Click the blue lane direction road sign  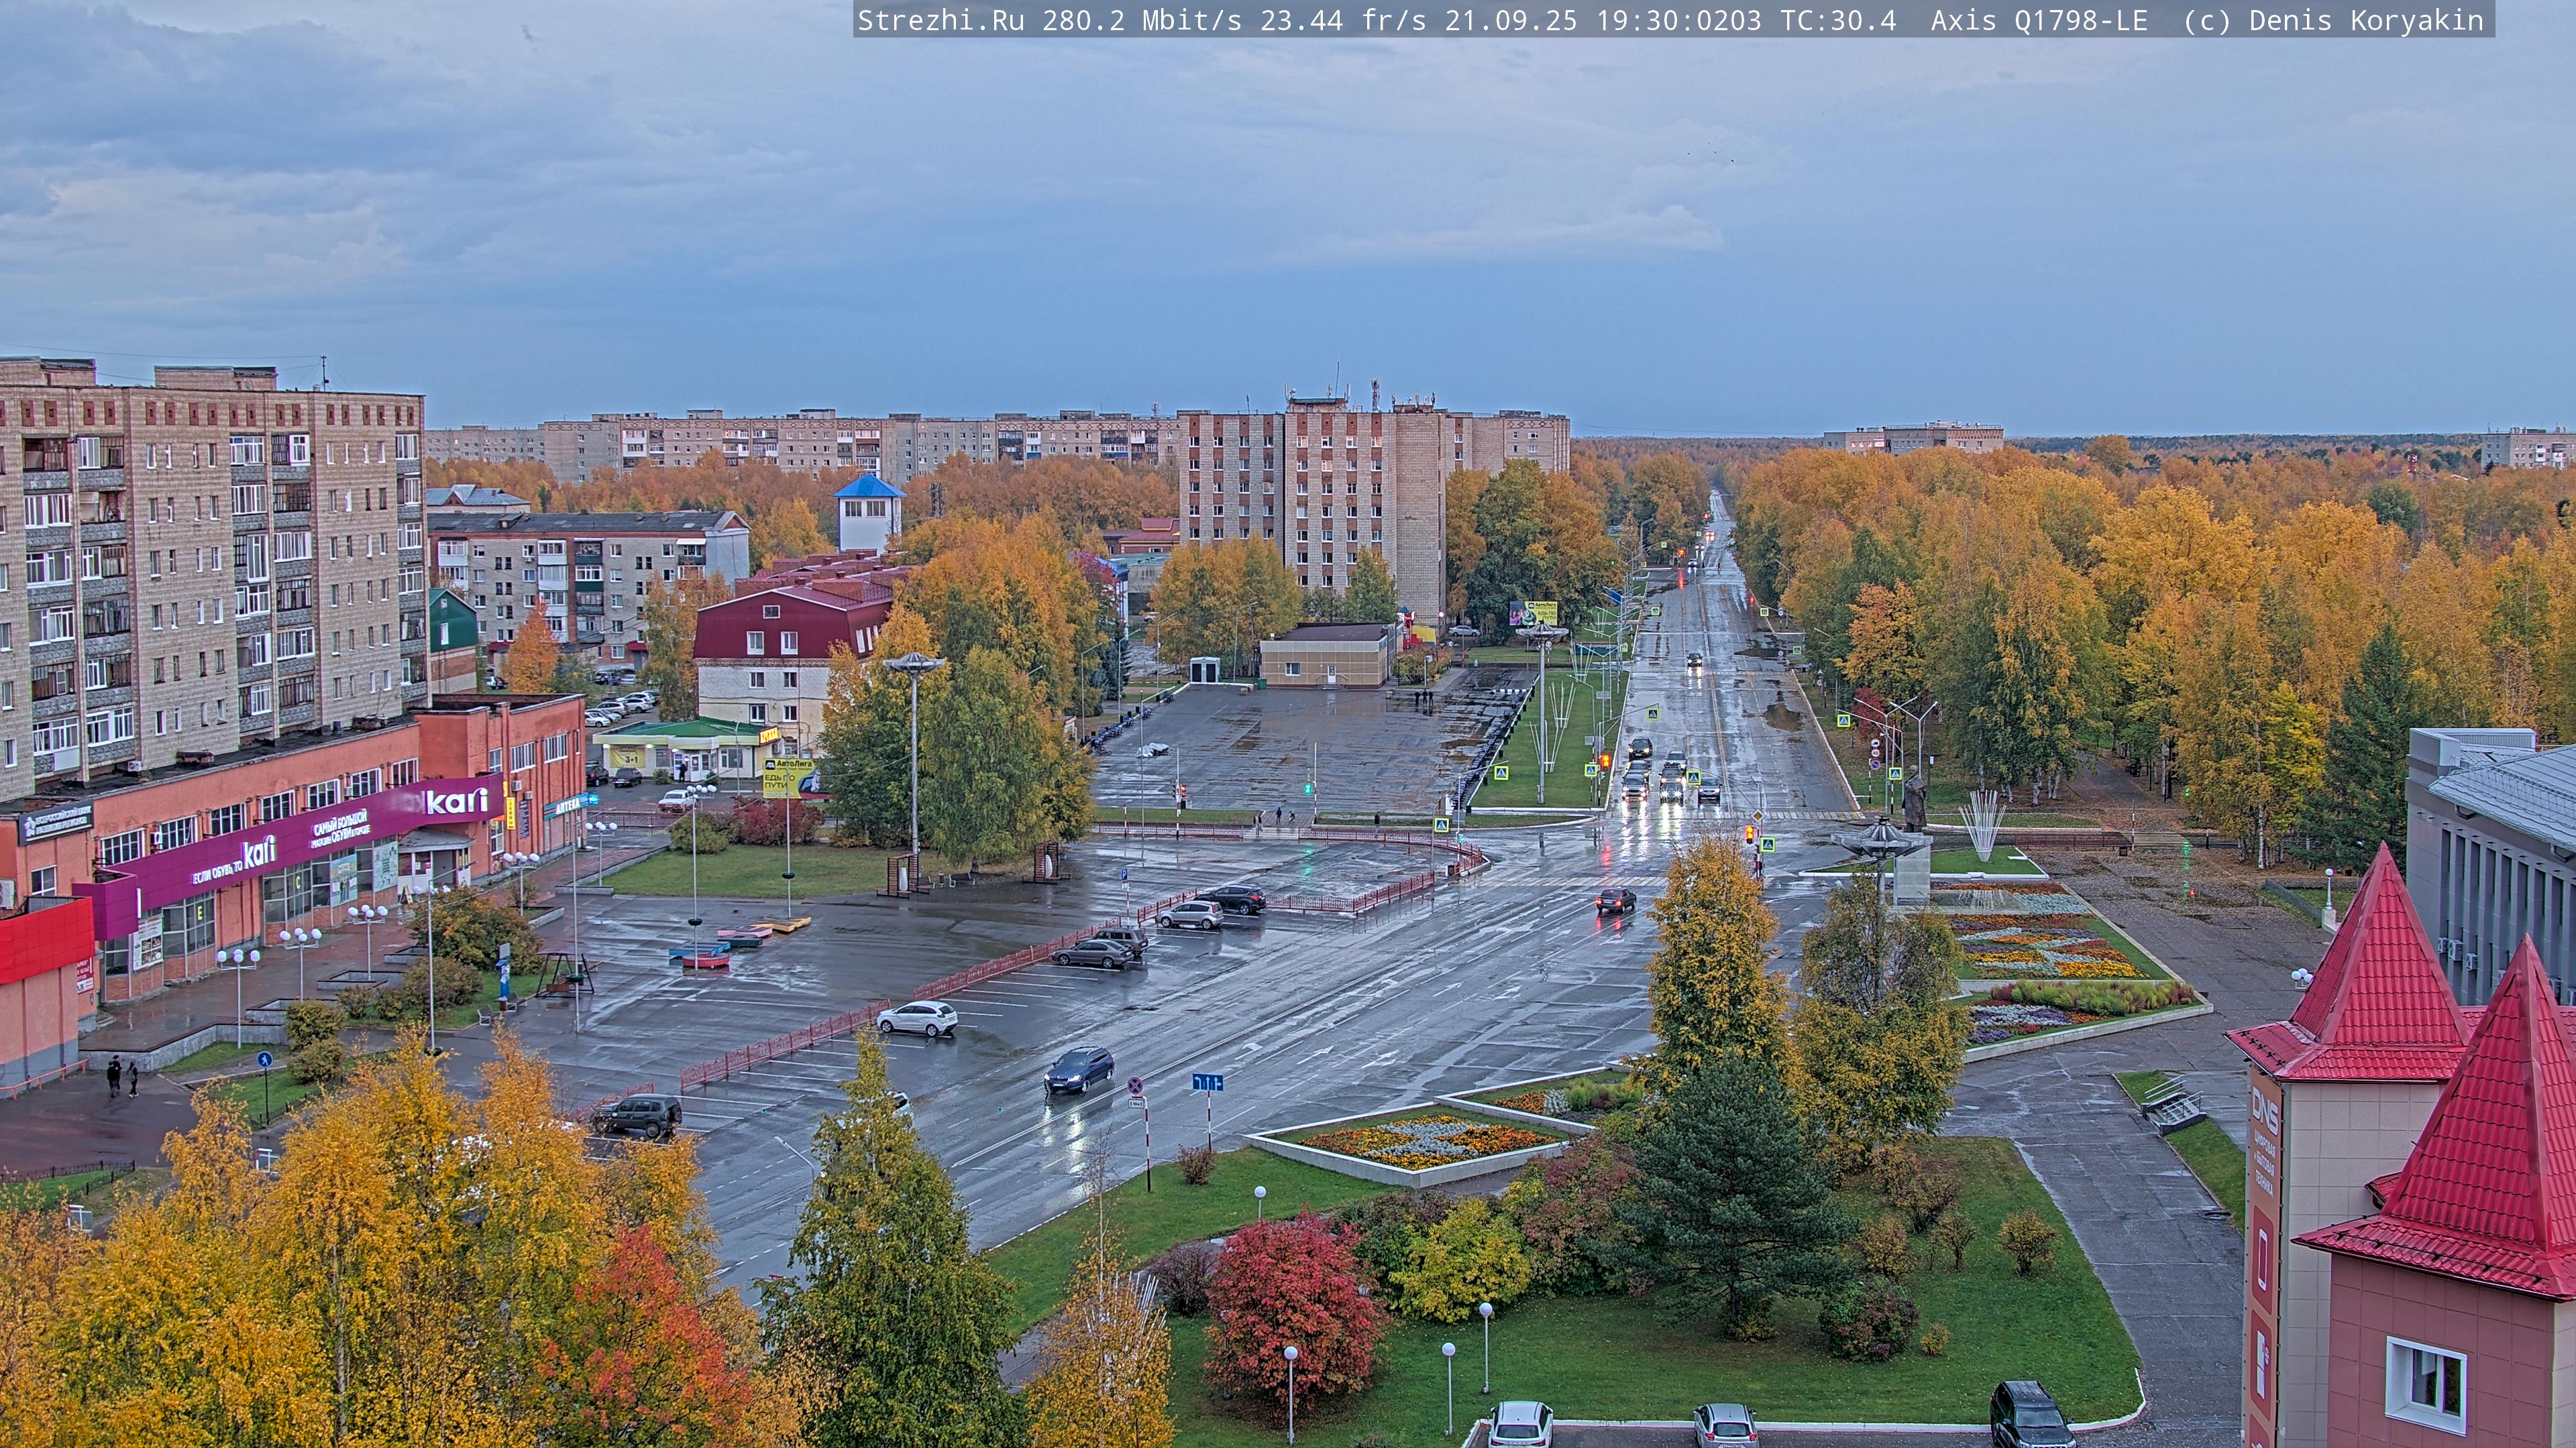(1207, 1082)
